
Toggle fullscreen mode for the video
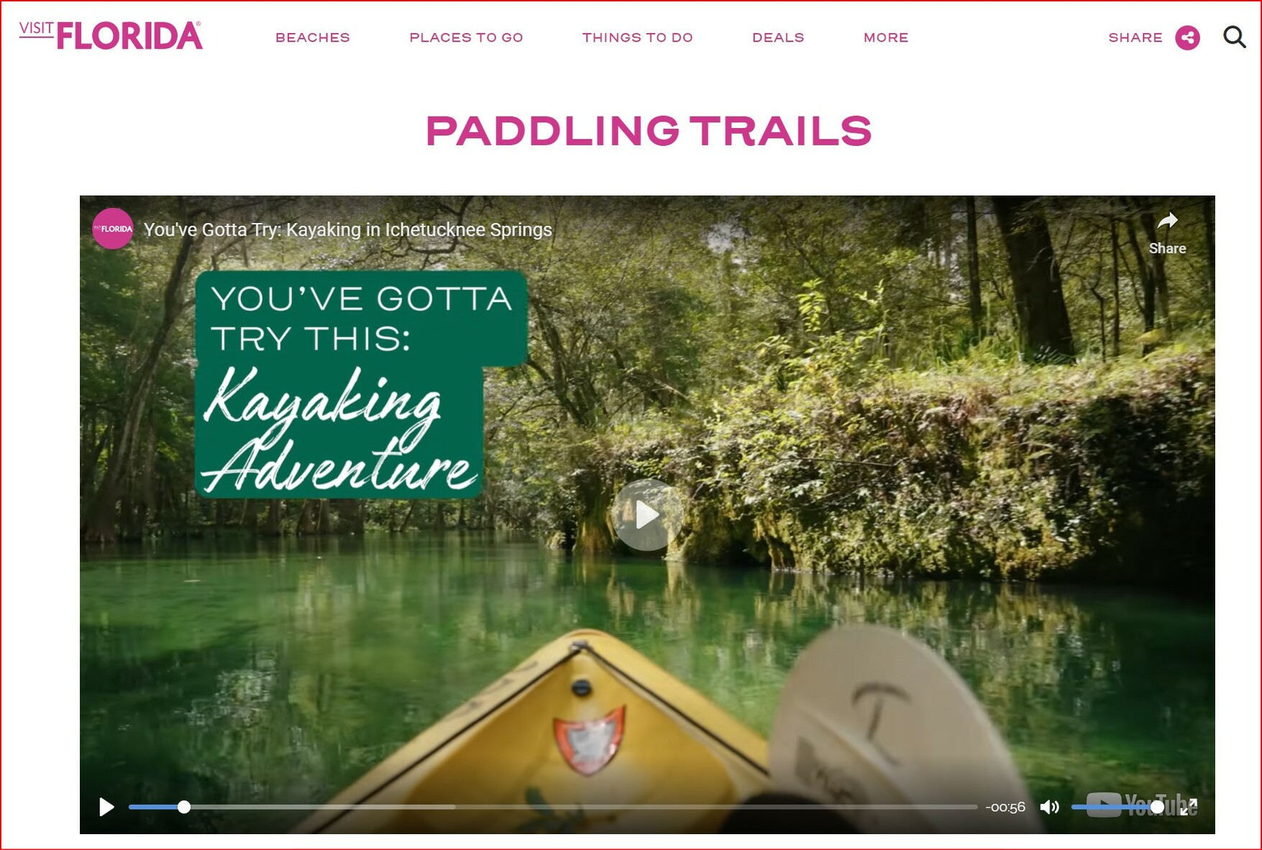pyautogui.click(x=1189, y=807)
